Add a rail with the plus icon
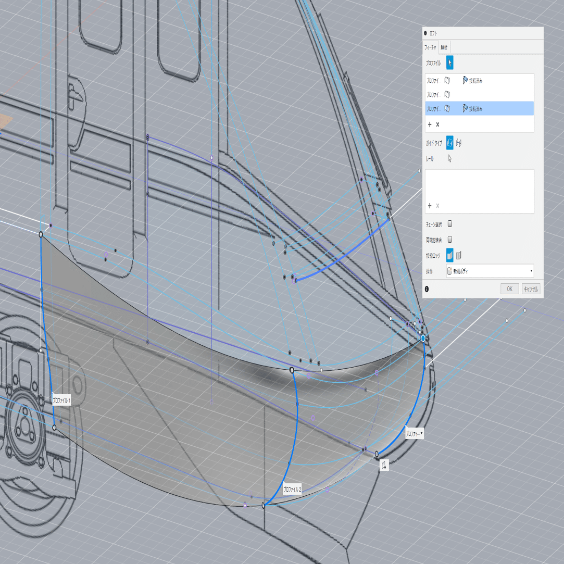 pyautogui.click(x=430, y=206)
